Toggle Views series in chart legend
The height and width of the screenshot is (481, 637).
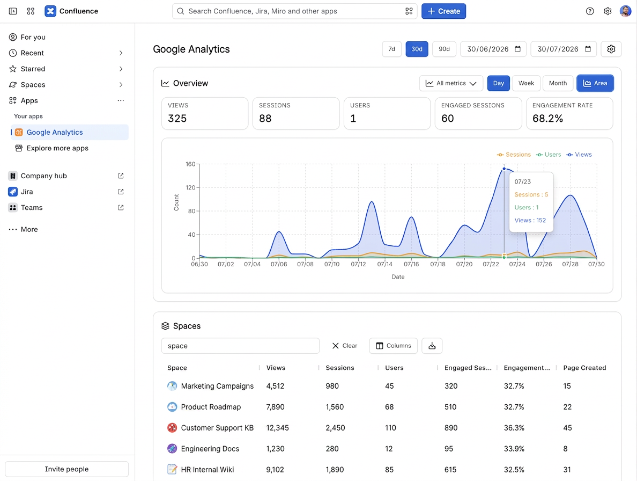pyautogui.click(x=579, y=155)
